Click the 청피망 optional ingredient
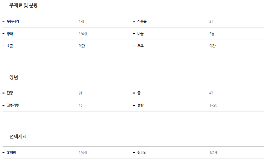This screenshot has height=161, width=265. coord(142,153)
